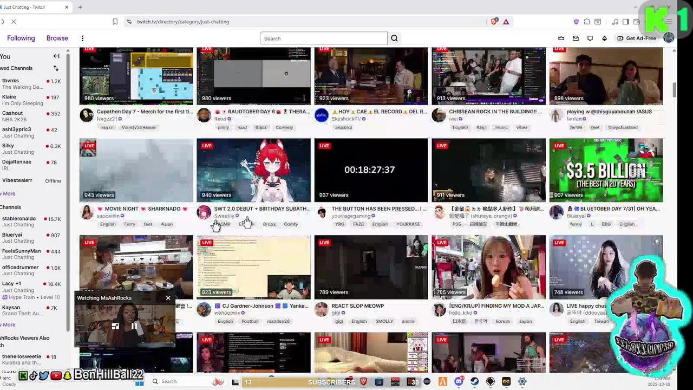The width and height of the screenshot is (693, 390).
Task: Open Kaysan Grand Theft Auto channel
Action: [31, 310]
